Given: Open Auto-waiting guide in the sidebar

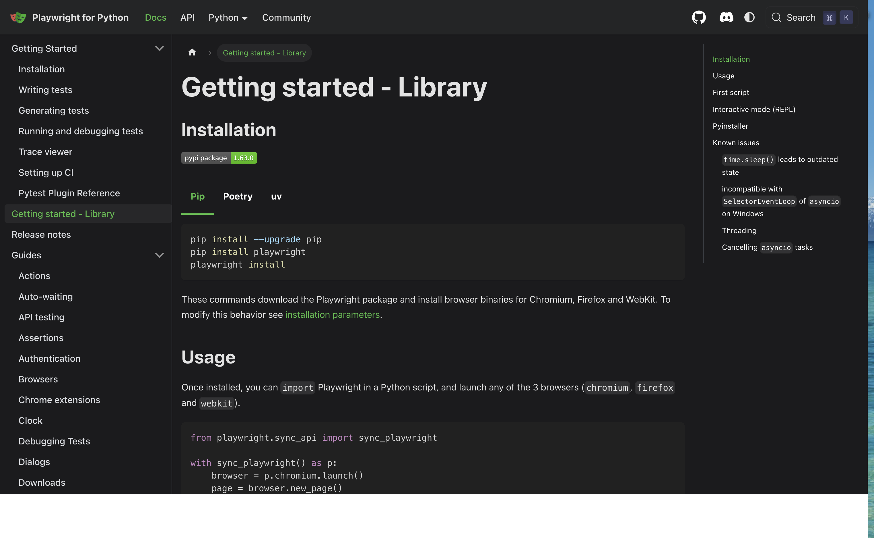Looking at the screenshot, I should pyautogui.click(x=46, y=296).
